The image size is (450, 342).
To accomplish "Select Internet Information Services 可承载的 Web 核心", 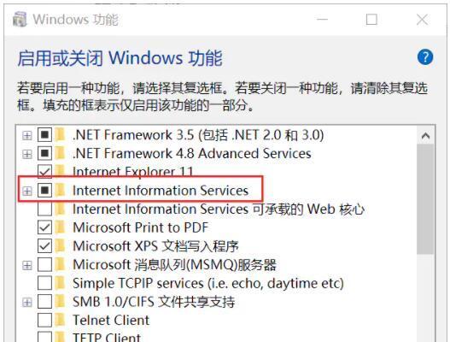I will click(219, 209).
